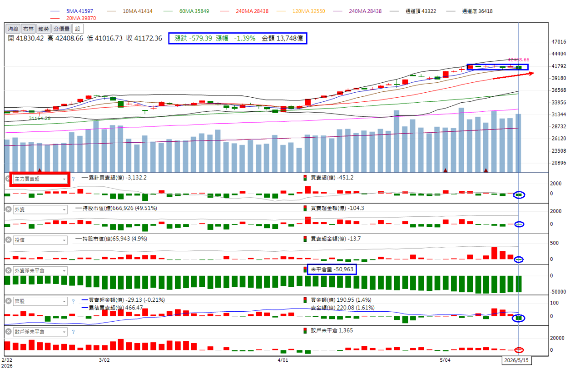This screenshot has width=575, height=369.
Task: Remove the 投信 indicator panel
Action: click(x=8, y=240)
